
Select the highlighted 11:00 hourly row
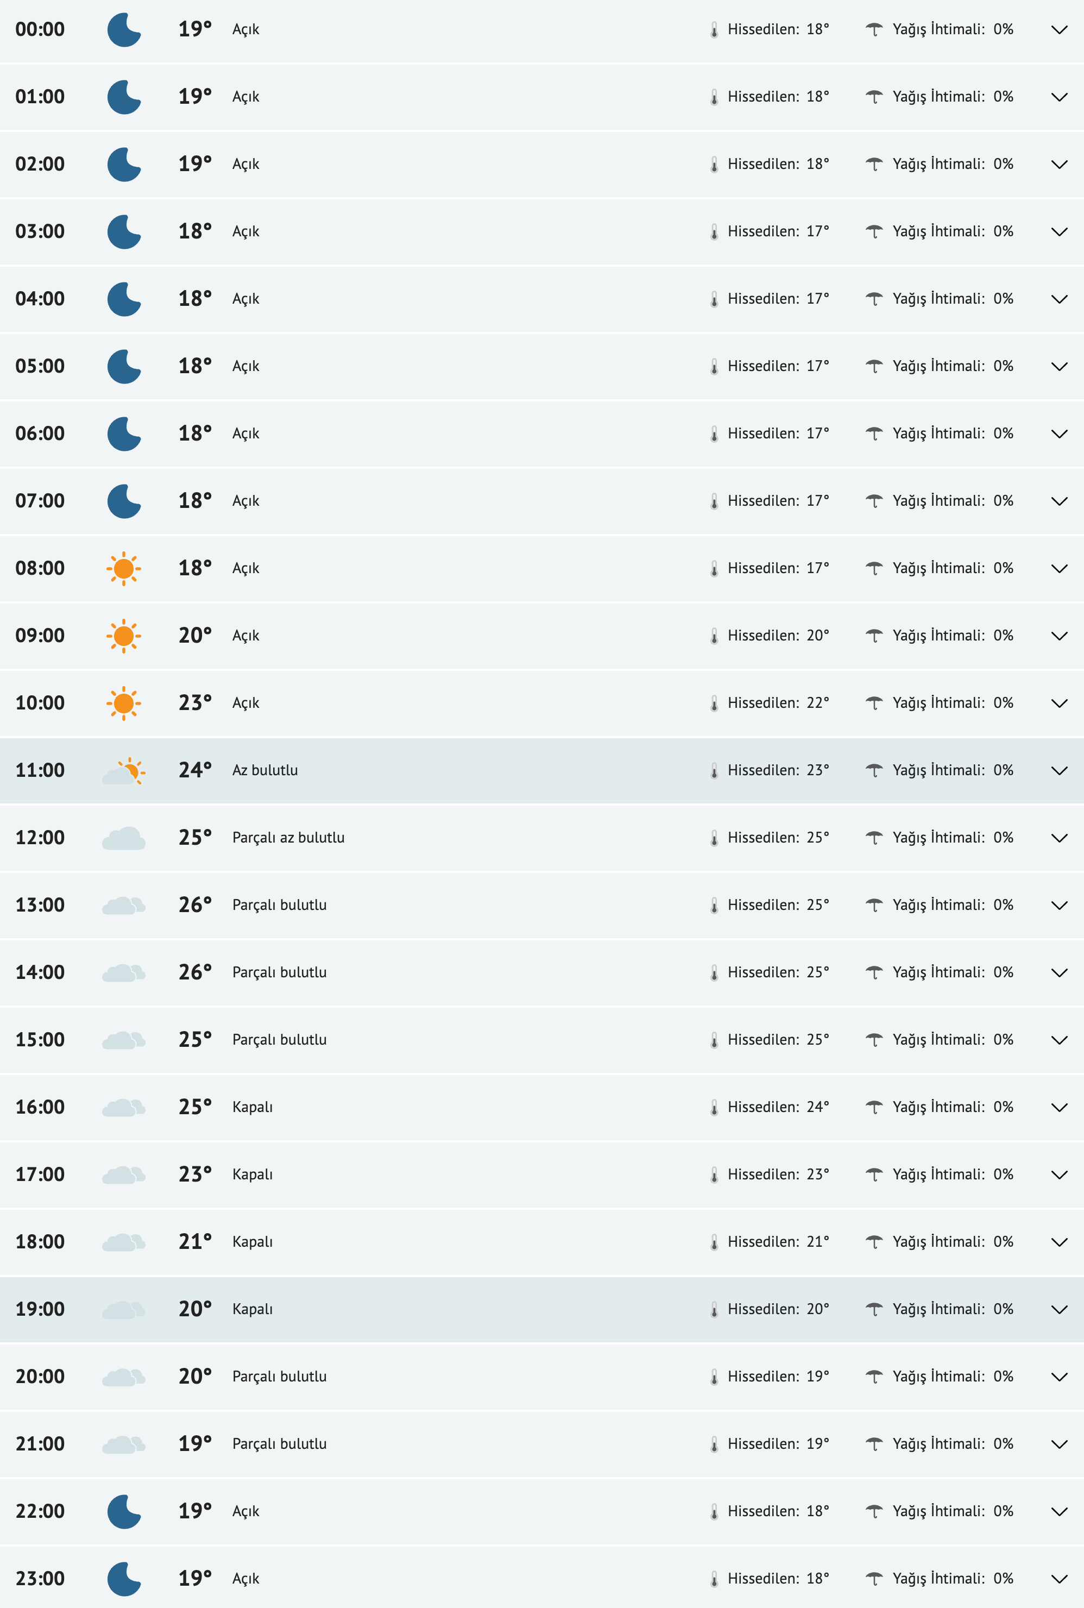click(x=484, y=769)
